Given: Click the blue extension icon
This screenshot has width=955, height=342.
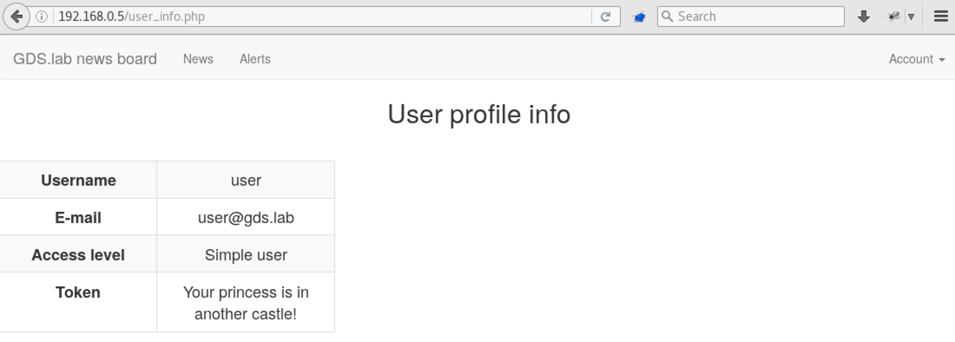Looking at the screenshot, I should point(639,17).
